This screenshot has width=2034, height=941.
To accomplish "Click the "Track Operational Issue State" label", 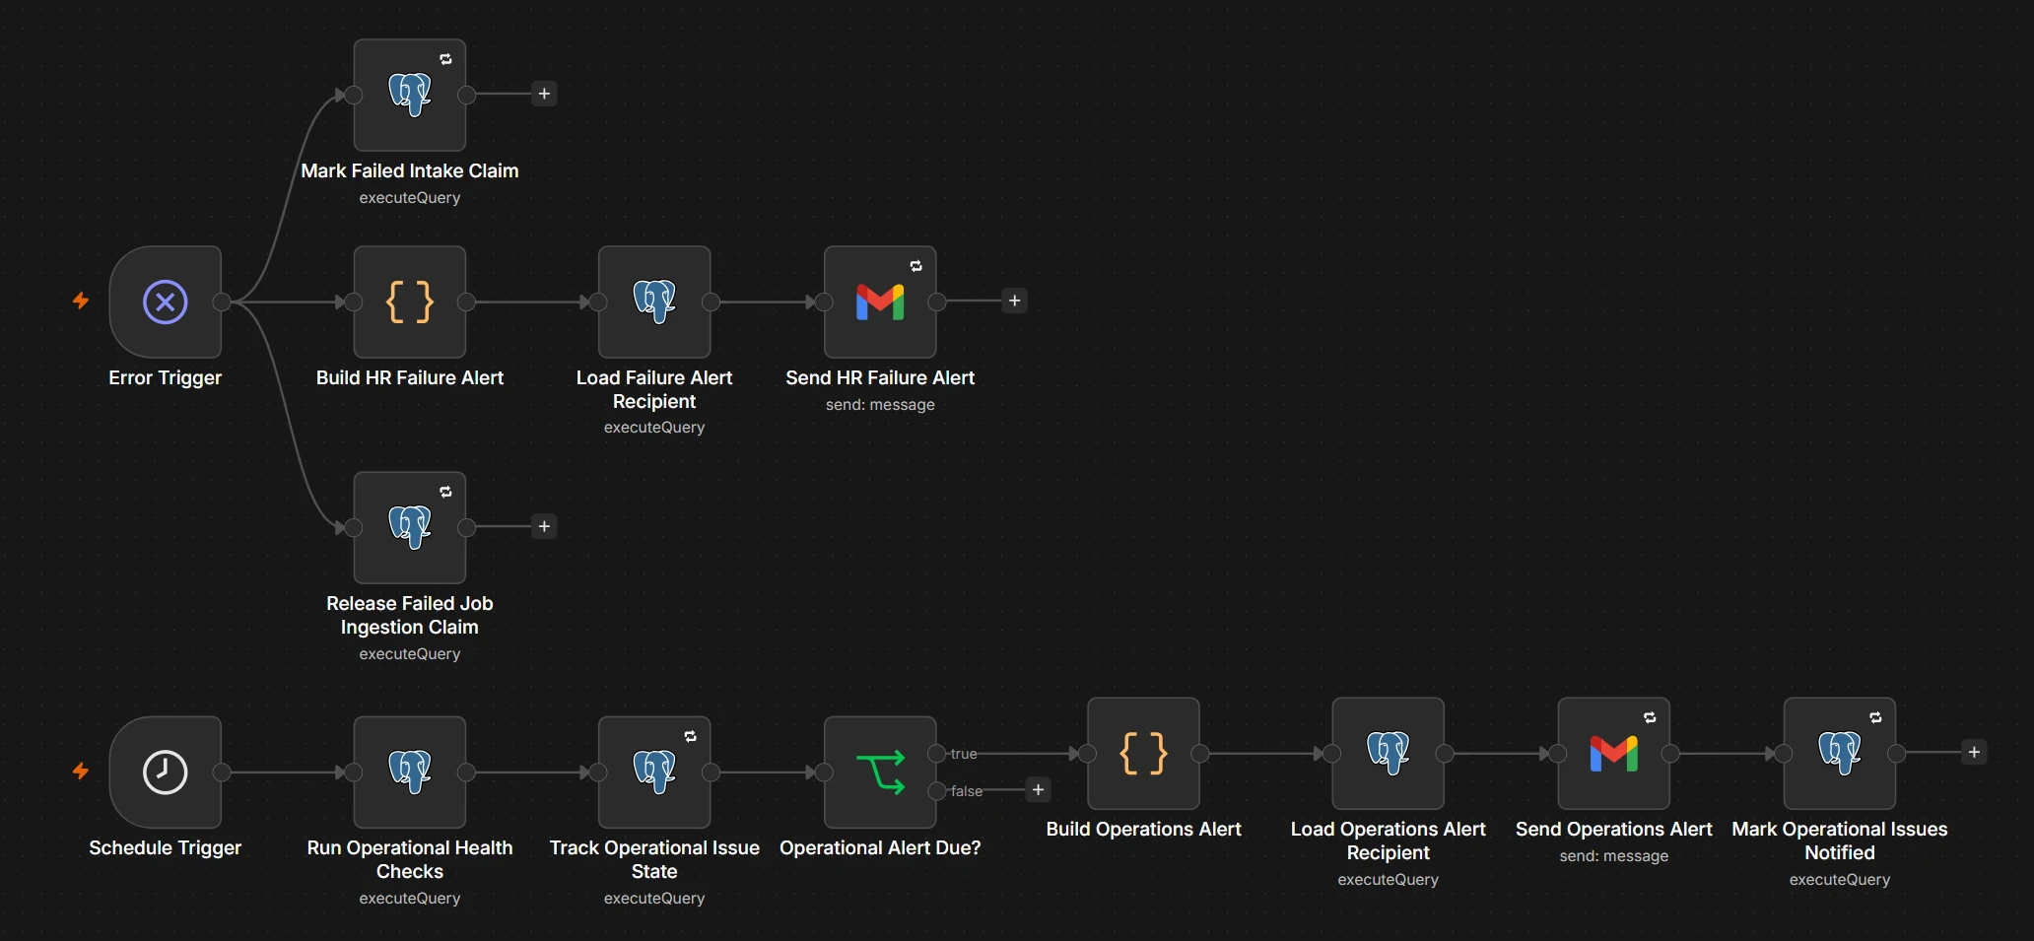I will 654,859.
